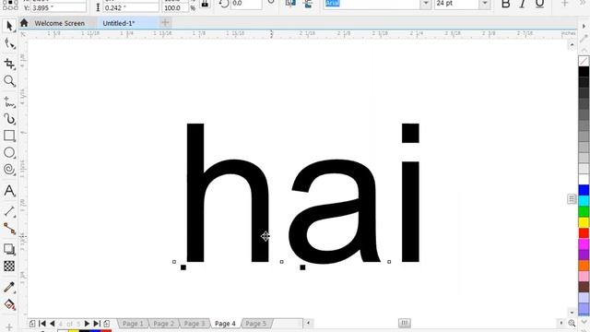
Task: Open a new document tab with plus
Action: pos(165,23)
